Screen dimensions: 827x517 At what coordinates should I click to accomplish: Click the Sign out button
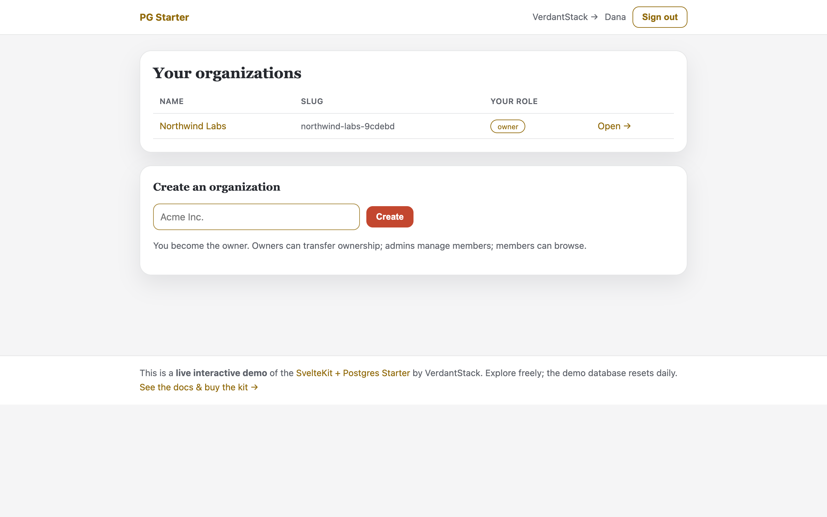click(660, 17)
